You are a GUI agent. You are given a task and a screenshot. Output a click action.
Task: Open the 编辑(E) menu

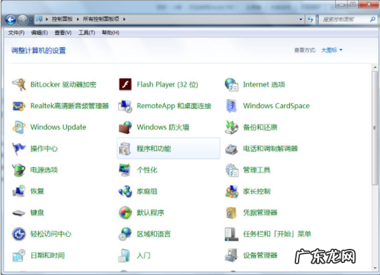coord(39,32)
